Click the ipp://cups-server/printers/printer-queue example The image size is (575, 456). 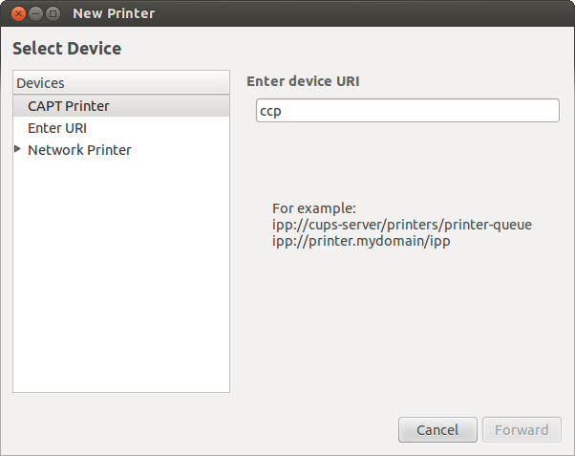point(402,225)
